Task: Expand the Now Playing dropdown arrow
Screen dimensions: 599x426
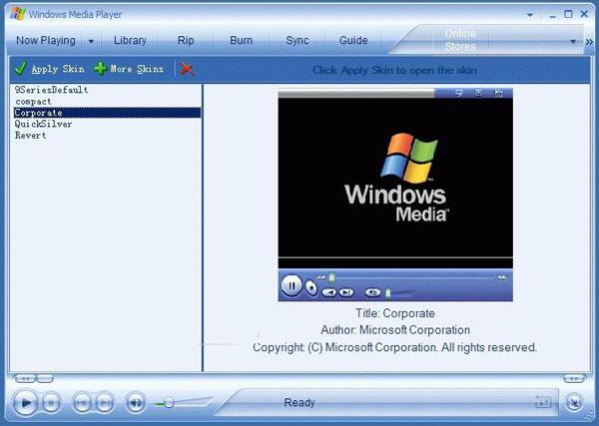Action: 91,41
